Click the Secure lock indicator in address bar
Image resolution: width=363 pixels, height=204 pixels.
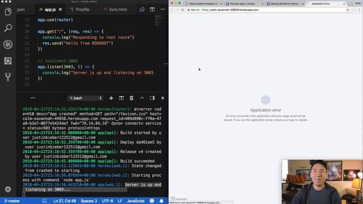coord(193,10)
